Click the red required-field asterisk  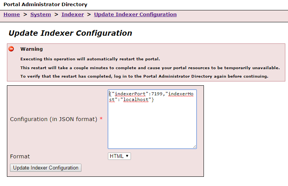[x=101, y=119]
